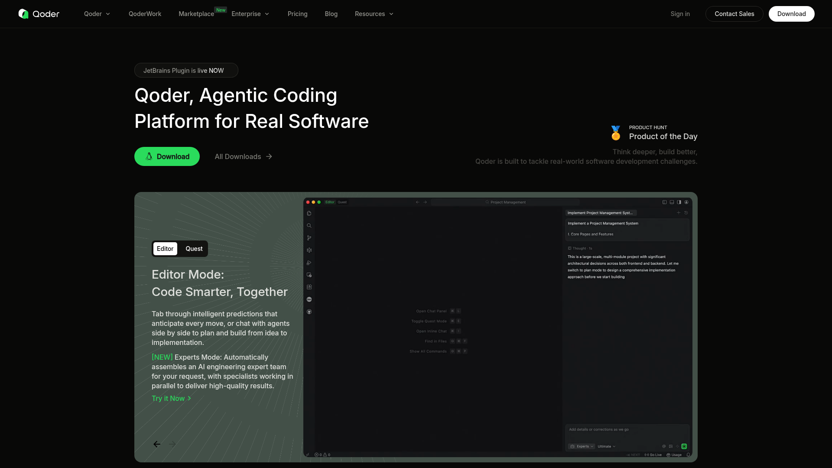Screen dimensions: 832x468
Task: Navigate back arrow in editor title bar
Action: 418,202
